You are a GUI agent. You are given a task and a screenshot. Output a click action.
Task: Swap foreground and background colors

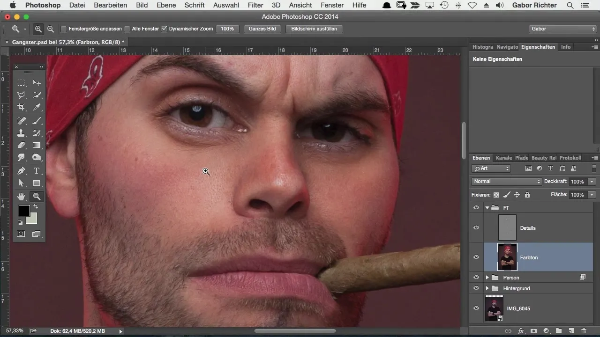coord(35,206)
